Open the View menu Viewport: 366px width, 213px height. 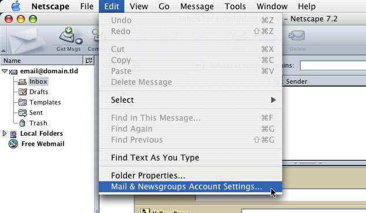(139, 6)
